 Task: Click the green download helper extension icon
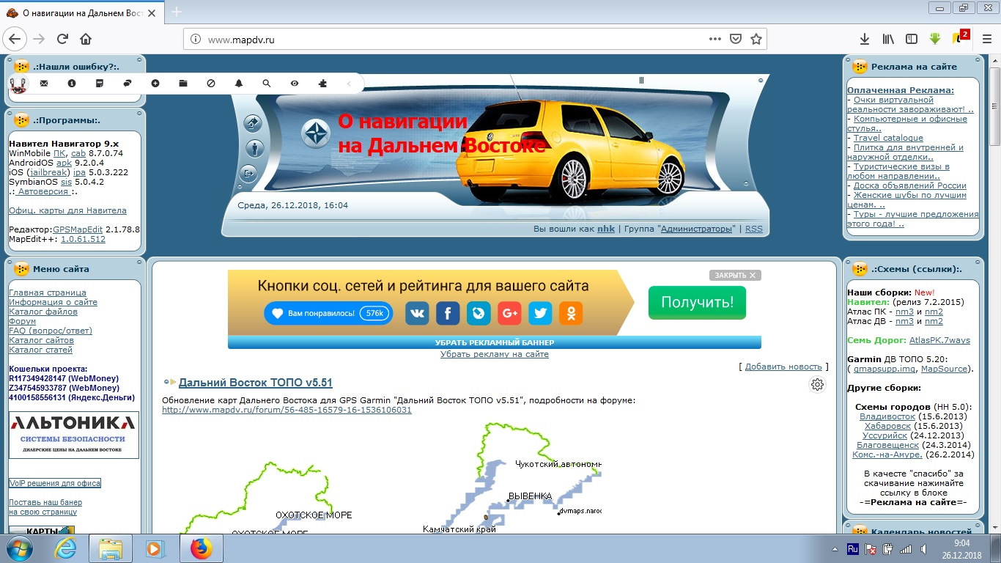click(935, 39)
